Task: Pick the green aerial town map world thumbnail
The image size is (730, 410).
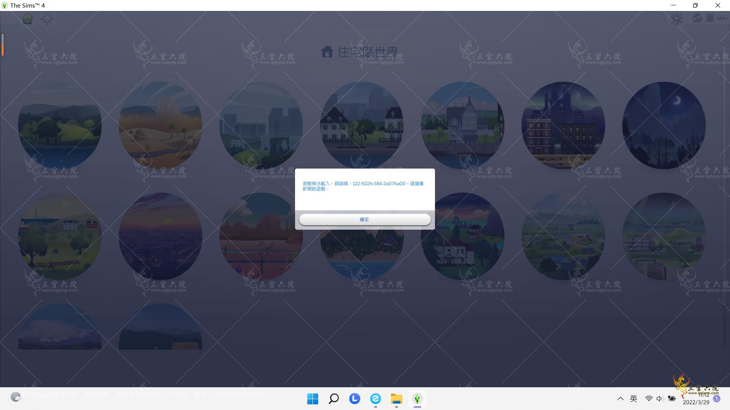Action: pos(563,236)
